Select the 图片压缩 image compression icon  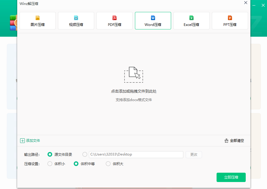pos(37,17)
